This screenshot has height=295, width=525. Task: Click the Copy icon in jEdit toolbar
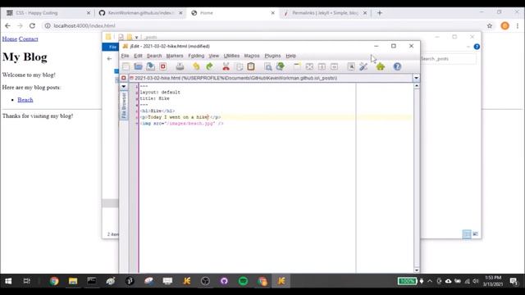pyautogui.click(x=239, y=66)
